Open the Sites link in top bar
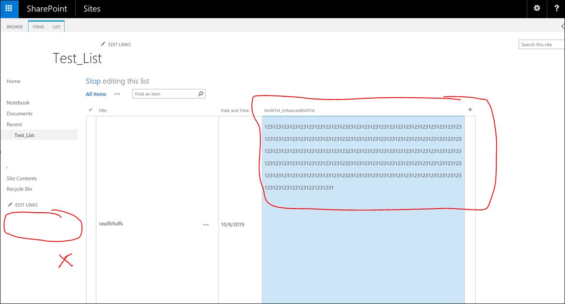565x304 pixels. (x=92, y=9)
